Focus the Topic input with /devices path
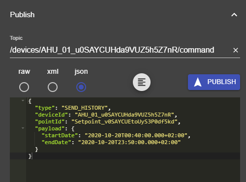 (x=121, y=50)
